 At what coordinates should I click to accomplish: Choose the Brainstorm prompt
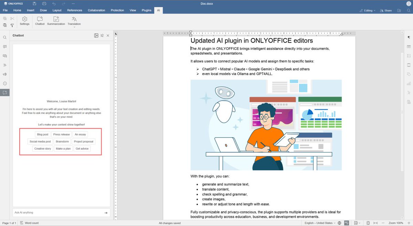(x=62, y=141)
